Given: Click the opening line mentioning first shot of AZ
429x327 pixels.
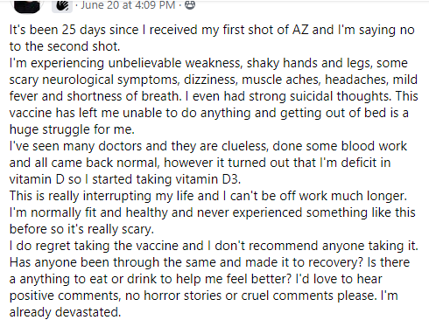Looking at the screenshot, I should pyautogui.click(x=212, y=30).
